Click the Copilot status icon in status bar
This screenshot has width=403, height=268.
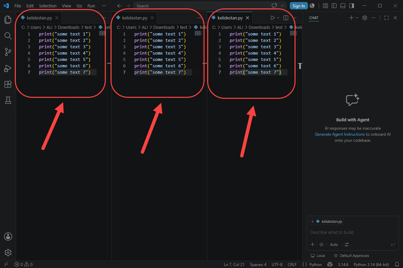click(x=330, y=265)
